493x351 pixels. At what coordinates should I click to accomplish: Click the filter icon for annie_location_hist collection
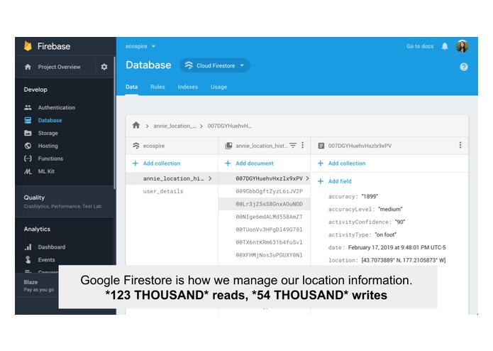[293, 145]
